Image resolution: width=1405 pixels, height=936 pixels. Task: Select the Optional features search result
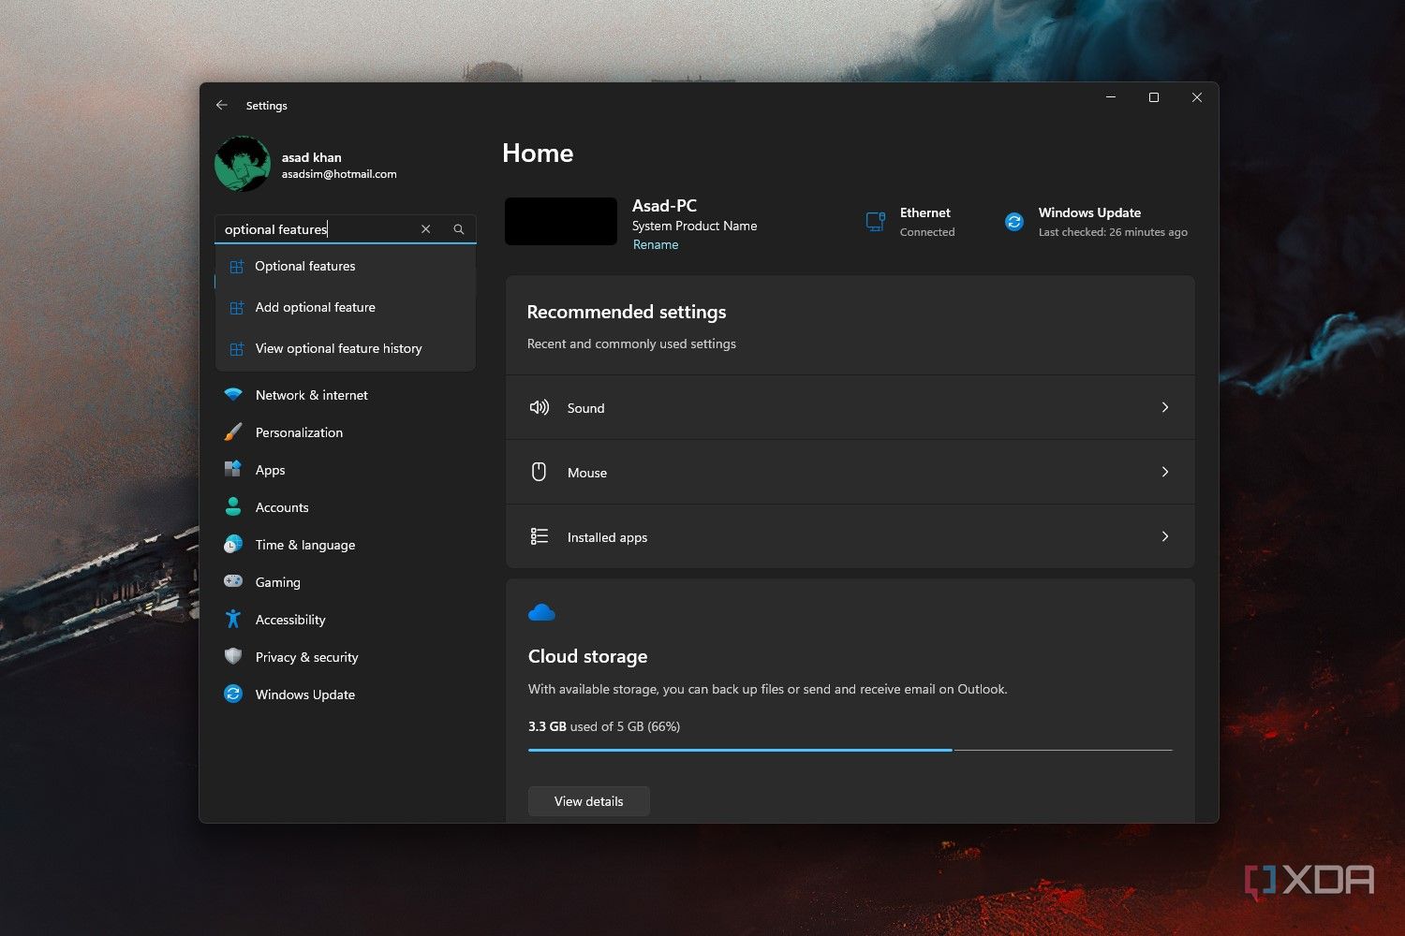[x=346, y=267]
